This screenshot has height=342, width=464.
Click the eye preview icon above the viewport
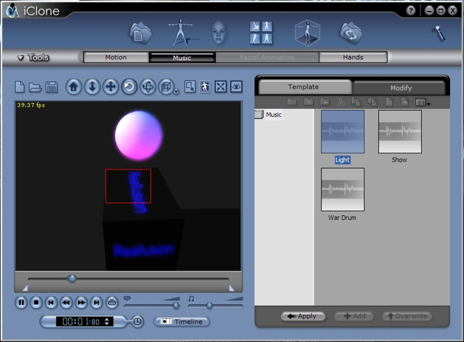tap(236, 87)
